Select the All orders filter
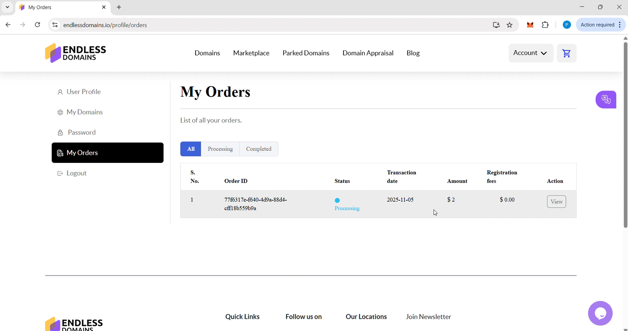Image resolution: width=628 pixels, height=331 pixels. pos(191,149)
